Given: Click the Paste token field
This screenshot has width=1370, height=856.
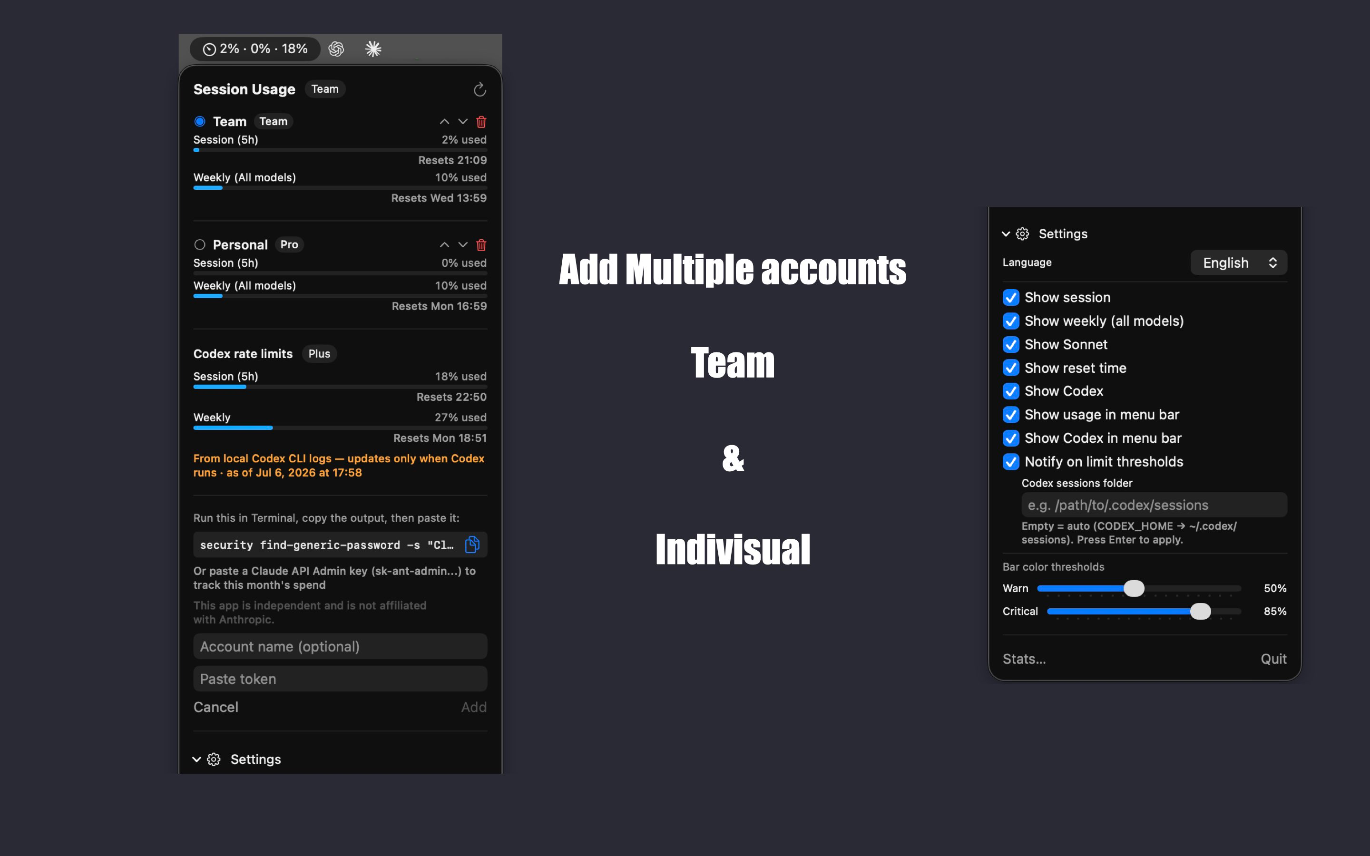Looking at the screenshot, I should click(x=340, y=679).
